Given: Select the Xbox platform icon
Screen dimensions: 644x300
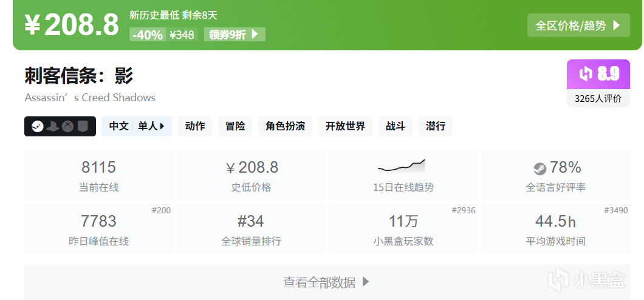Looking at the screenshot, I should pyautogui.click(x=68, y=127).
